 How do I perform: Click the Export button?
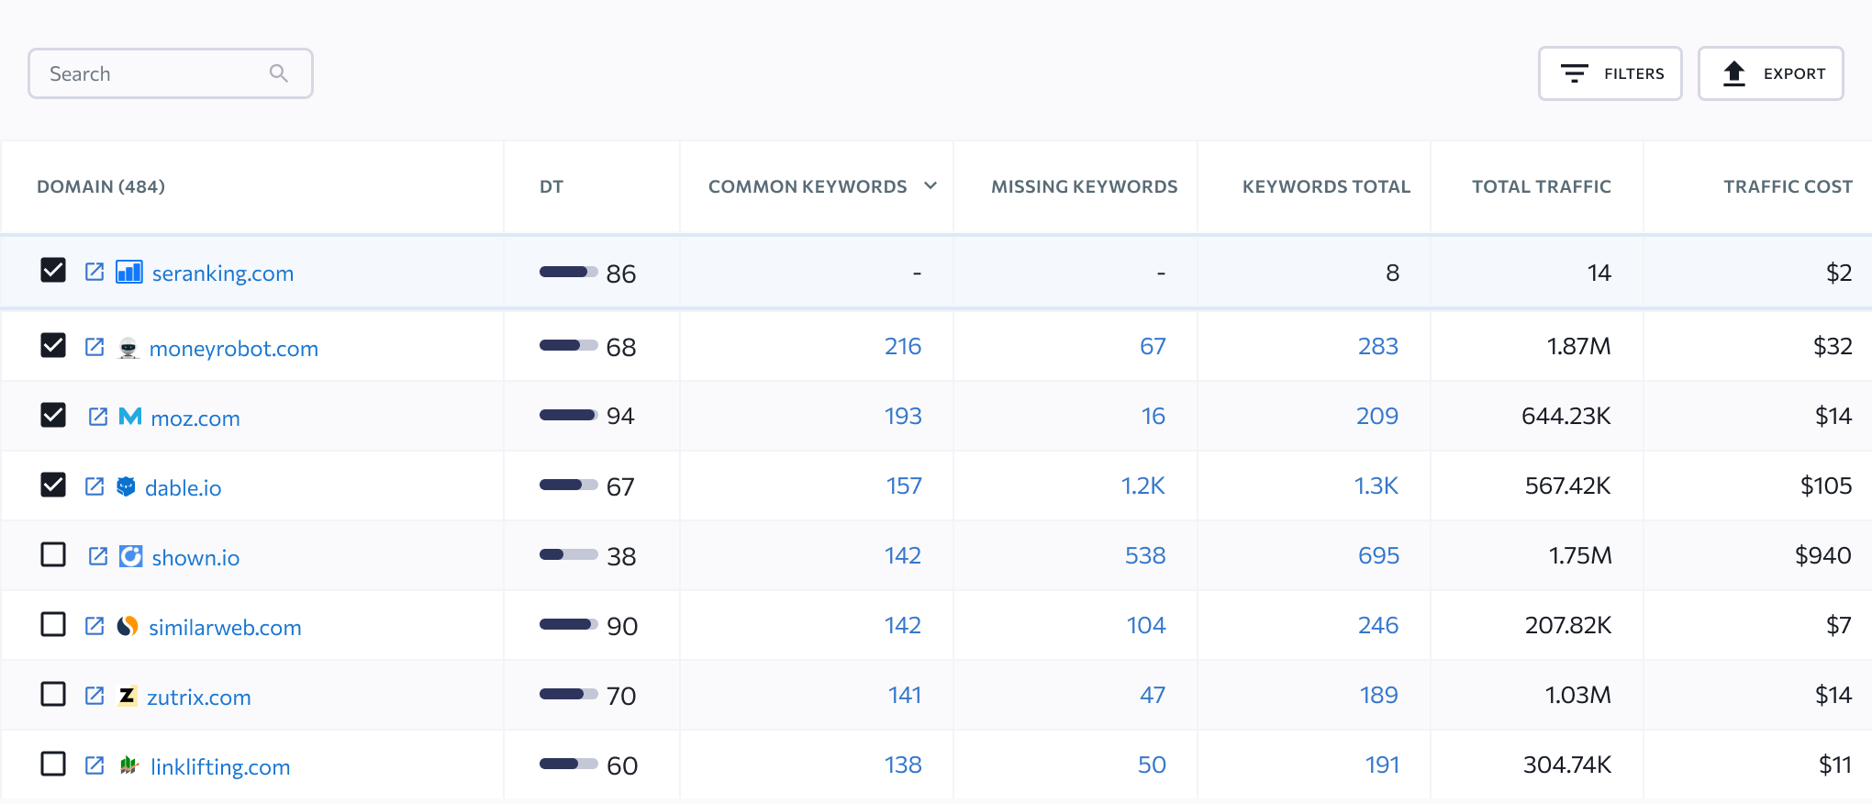(x=1771, y=73)
